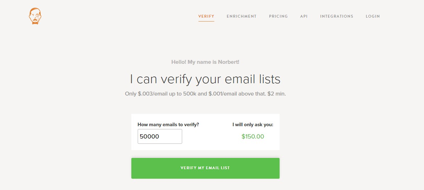Click the per-email pricing subtitle text
The image size is (424, 190).
point(205,94)
